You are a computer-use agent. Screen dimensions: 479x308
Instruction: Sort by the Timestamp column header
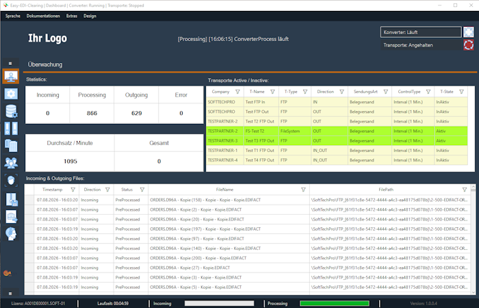pos(52,190)
